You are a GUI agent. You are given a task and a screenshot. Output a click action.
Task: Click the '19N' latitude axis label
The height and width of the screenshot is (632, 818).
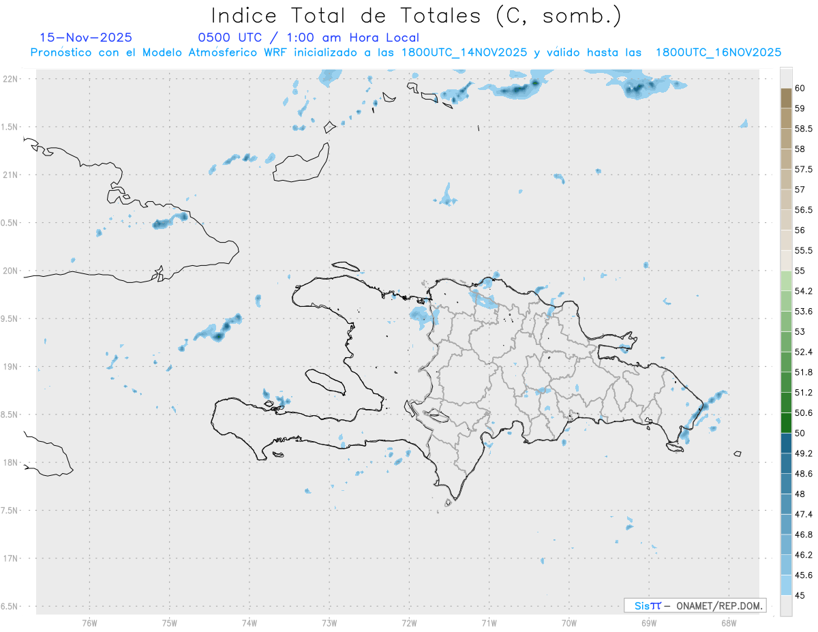(x=11, y=367)
